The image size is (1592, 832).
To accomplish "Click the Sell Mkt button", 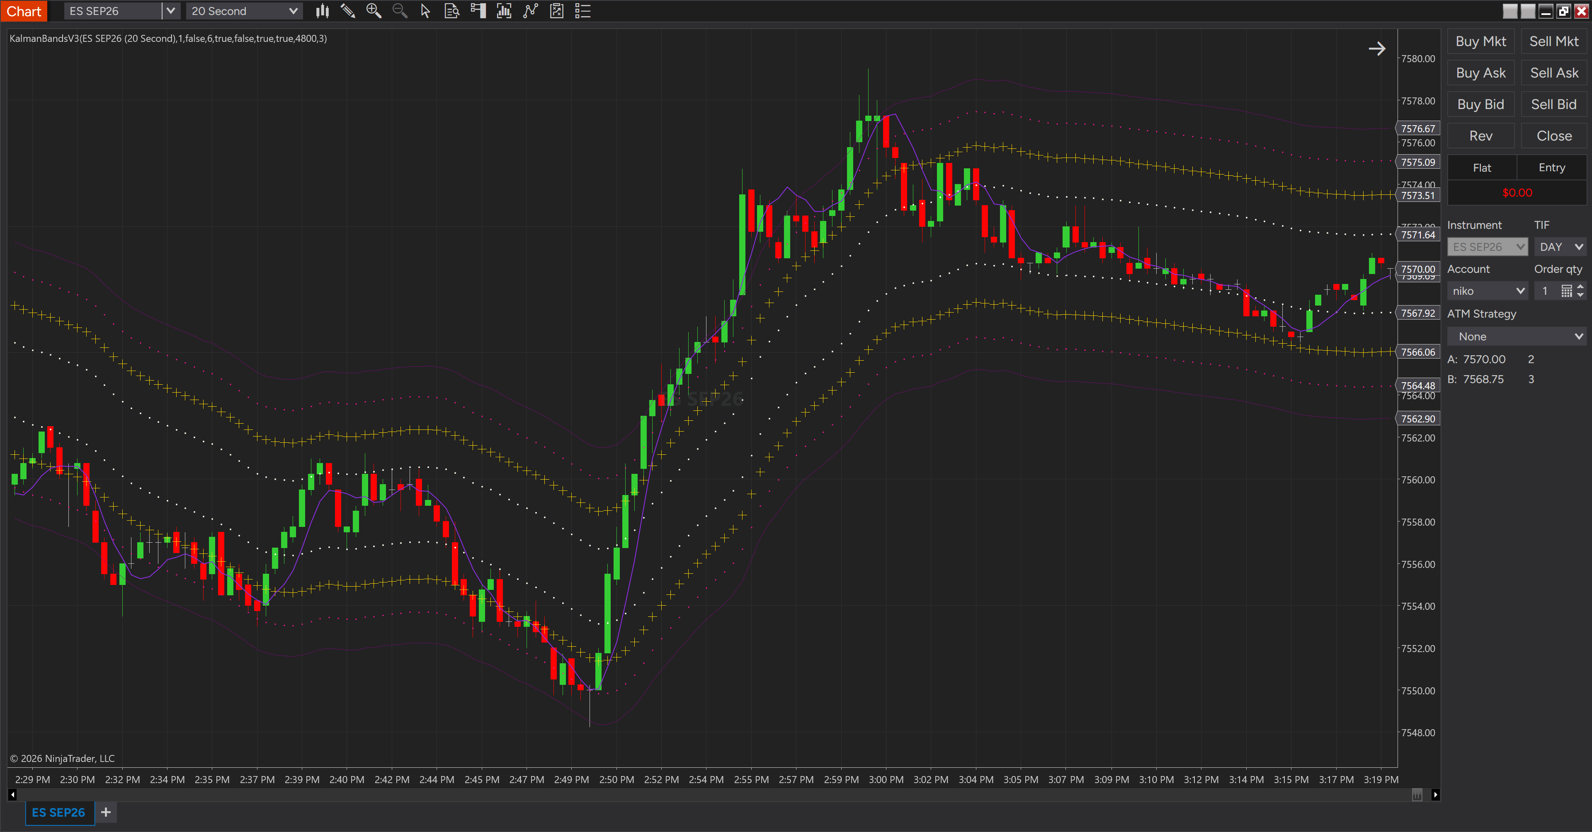I will point(1554,41).
